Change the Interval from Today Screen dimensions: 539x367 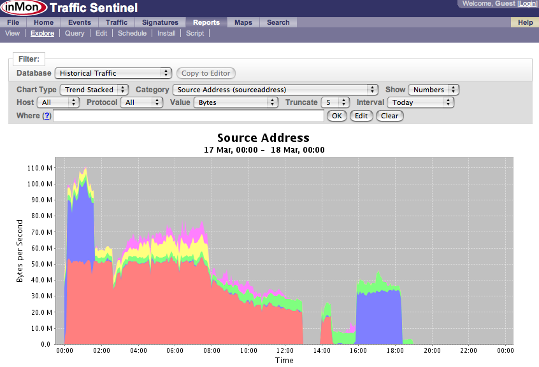(420, 102)
